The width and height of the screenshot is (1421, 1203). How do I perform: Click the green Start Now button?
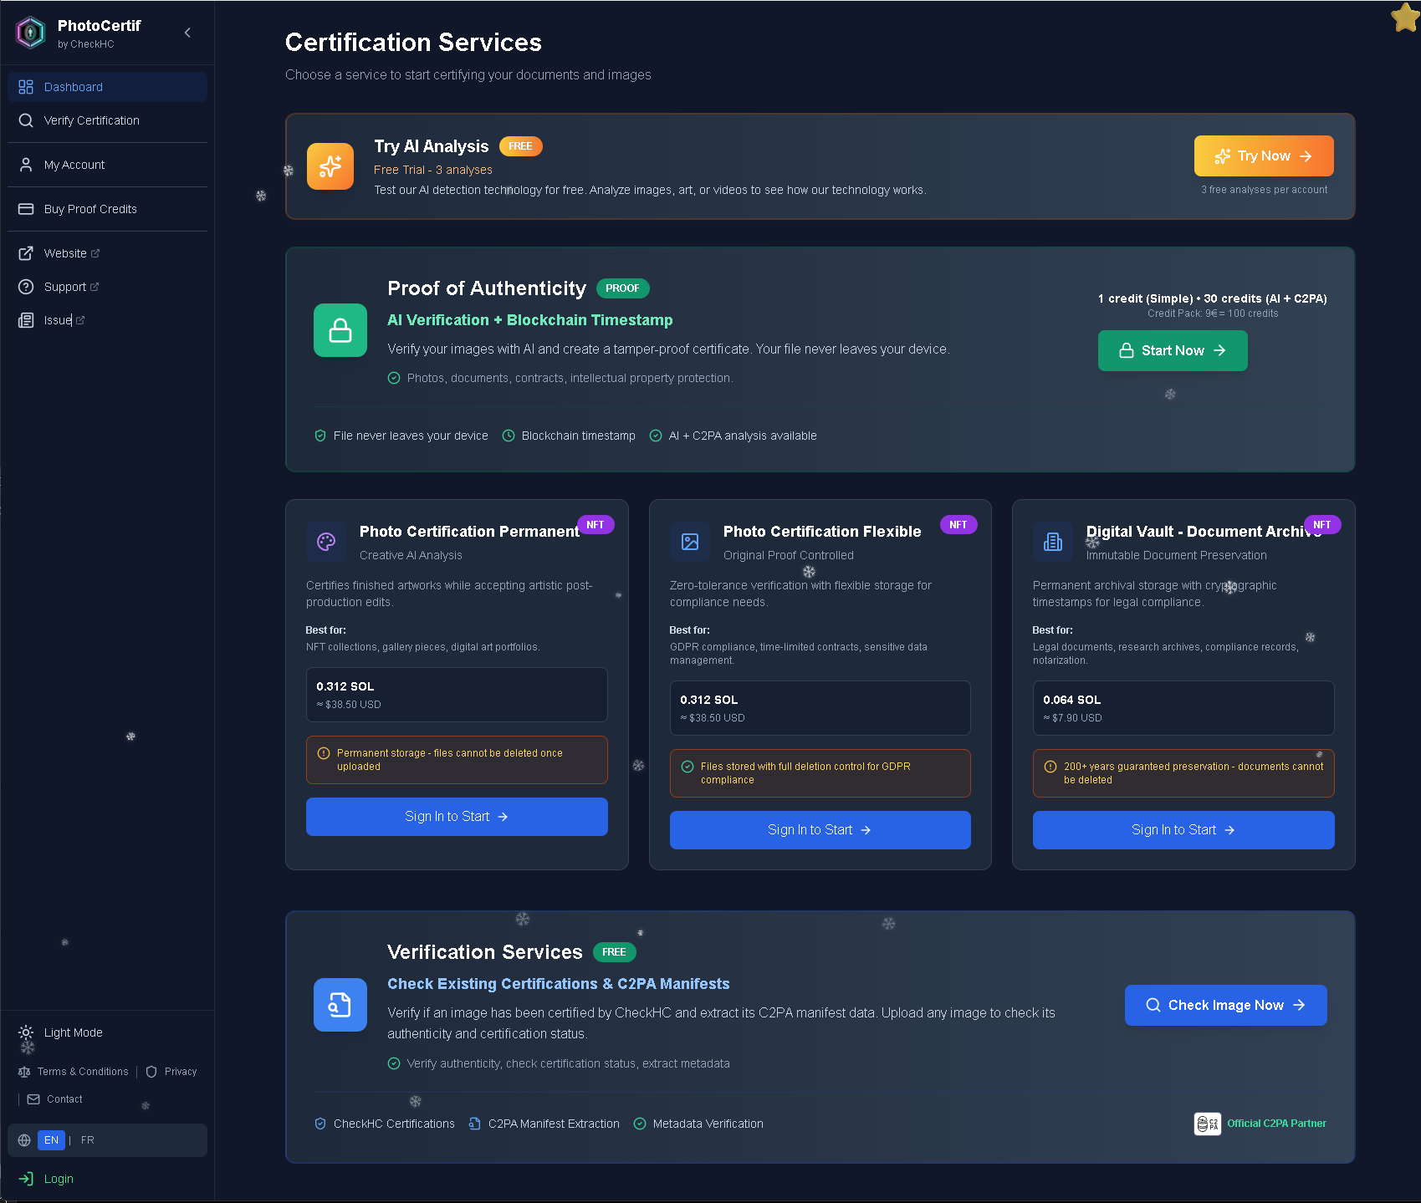[1173, 350]
